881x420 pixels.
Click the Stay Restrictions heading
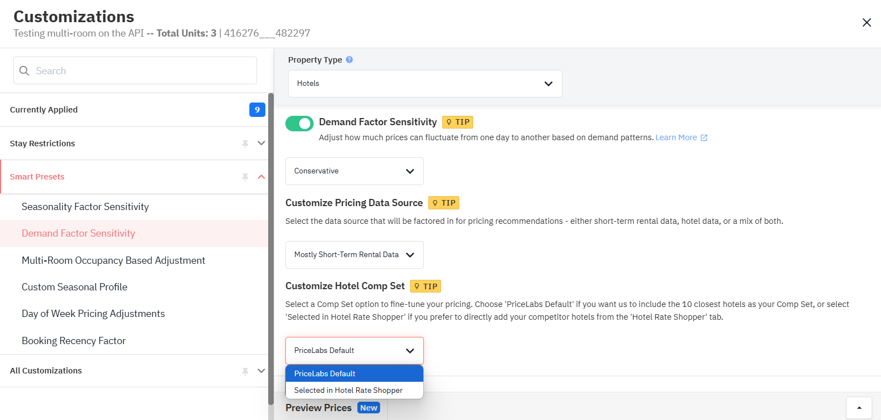click(x=43, y=144)
